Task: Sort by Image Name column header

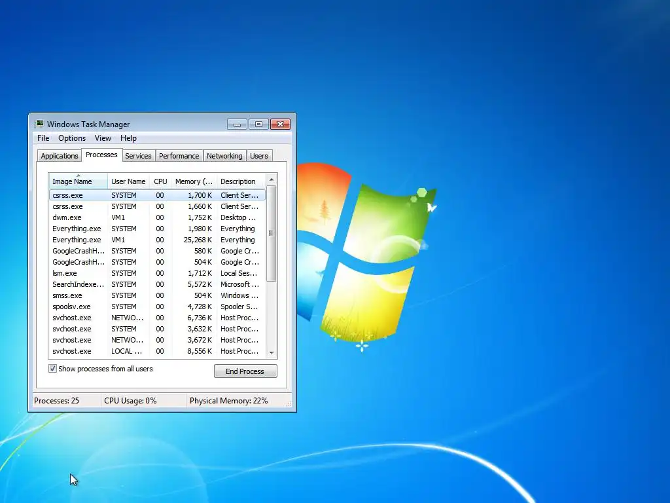Action: pyautogui.click(x=79, y=181)
